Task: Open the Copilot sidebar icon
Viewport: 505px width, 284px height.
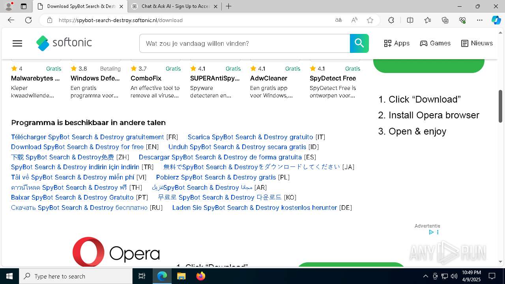Action: 496,20
